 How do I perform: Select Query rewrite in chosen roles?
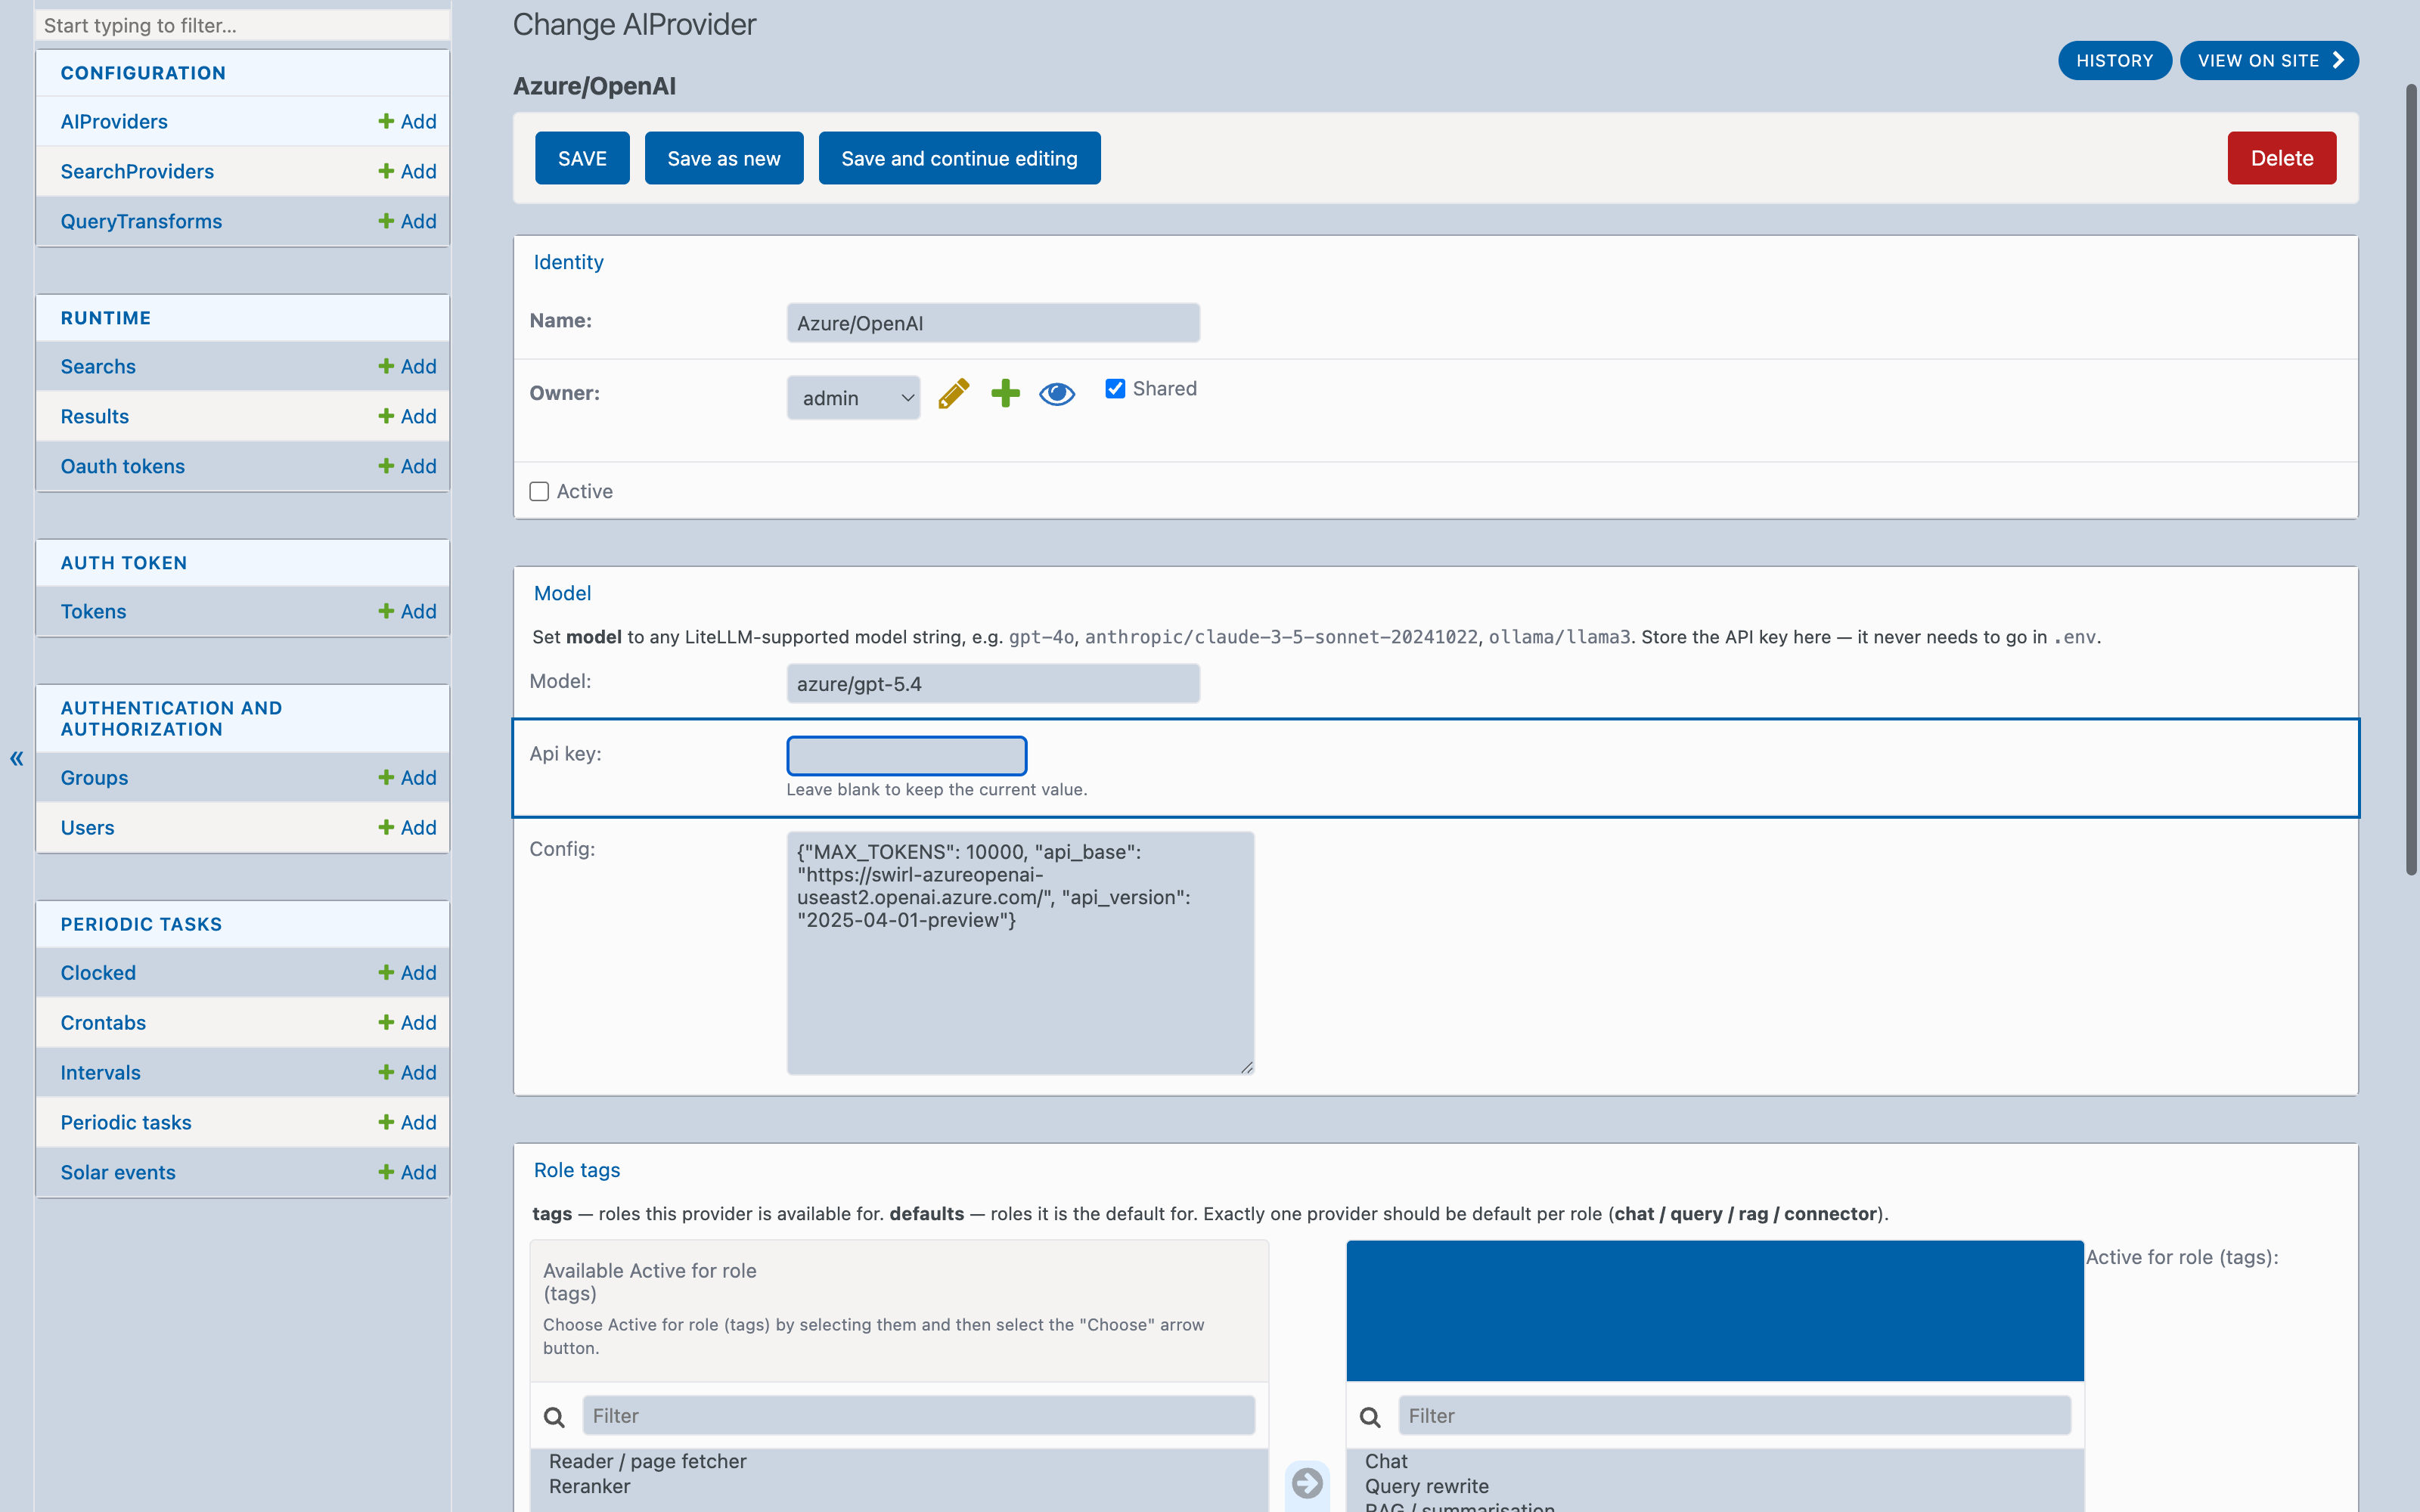click(1426, 1486)
